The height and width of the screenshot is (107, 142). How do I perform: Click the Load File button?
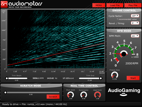click(x=115, y=5)
